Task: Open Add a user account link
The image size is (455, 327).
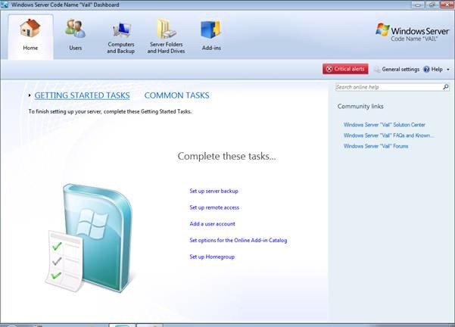Action: pos(213,224)
